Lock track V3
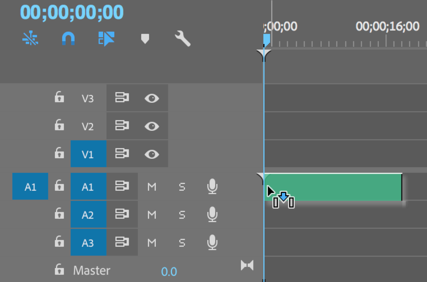 coord(59,98)
